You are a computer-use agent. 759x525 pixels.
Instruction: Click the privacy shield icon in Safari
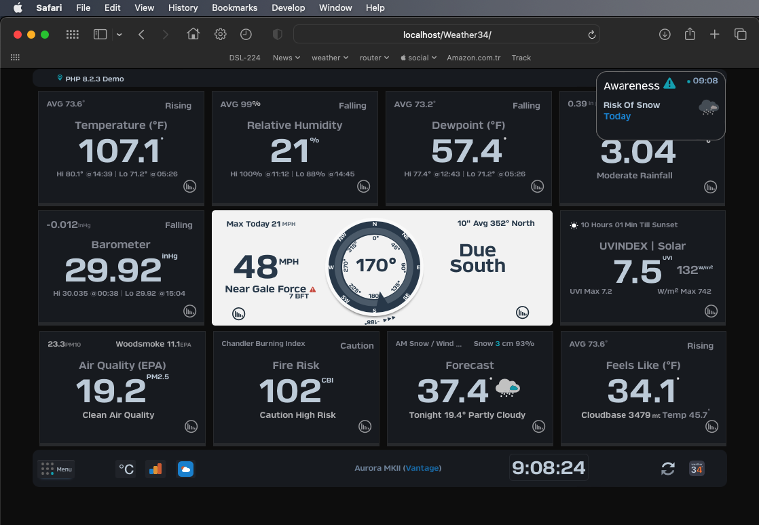pyautogui.click(x=278, y=35)
